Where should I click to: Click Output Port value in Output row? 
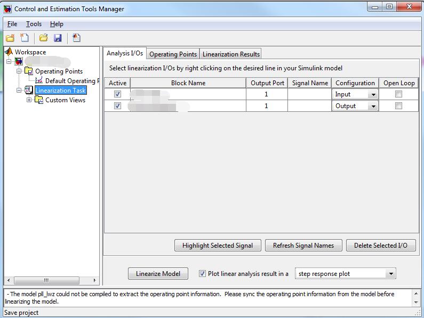[266, 105]
